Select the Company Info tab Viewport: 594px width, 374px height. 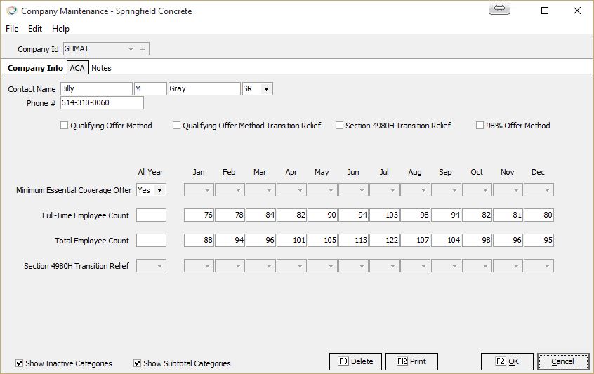click(35, 68)
